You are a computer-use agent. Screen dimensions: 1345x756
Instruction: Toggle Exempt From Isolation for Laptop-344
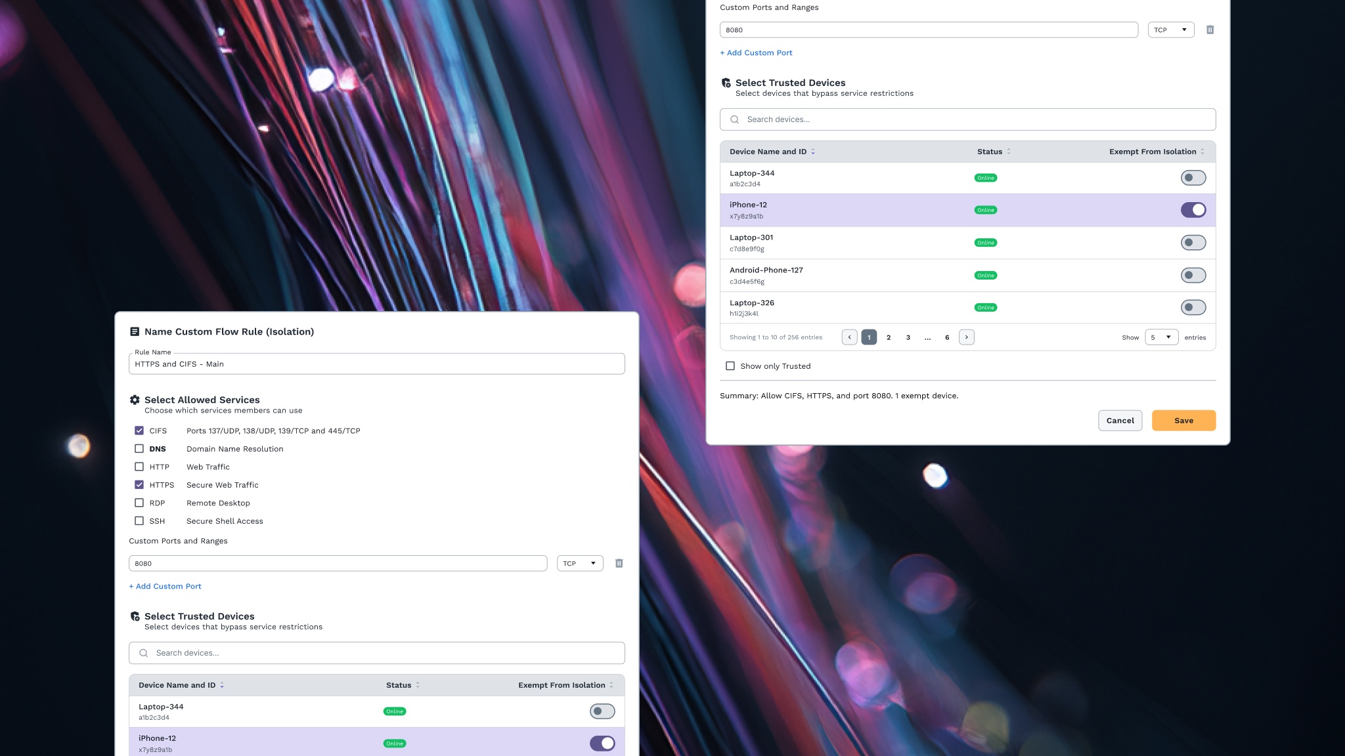tap(1193, 177)
